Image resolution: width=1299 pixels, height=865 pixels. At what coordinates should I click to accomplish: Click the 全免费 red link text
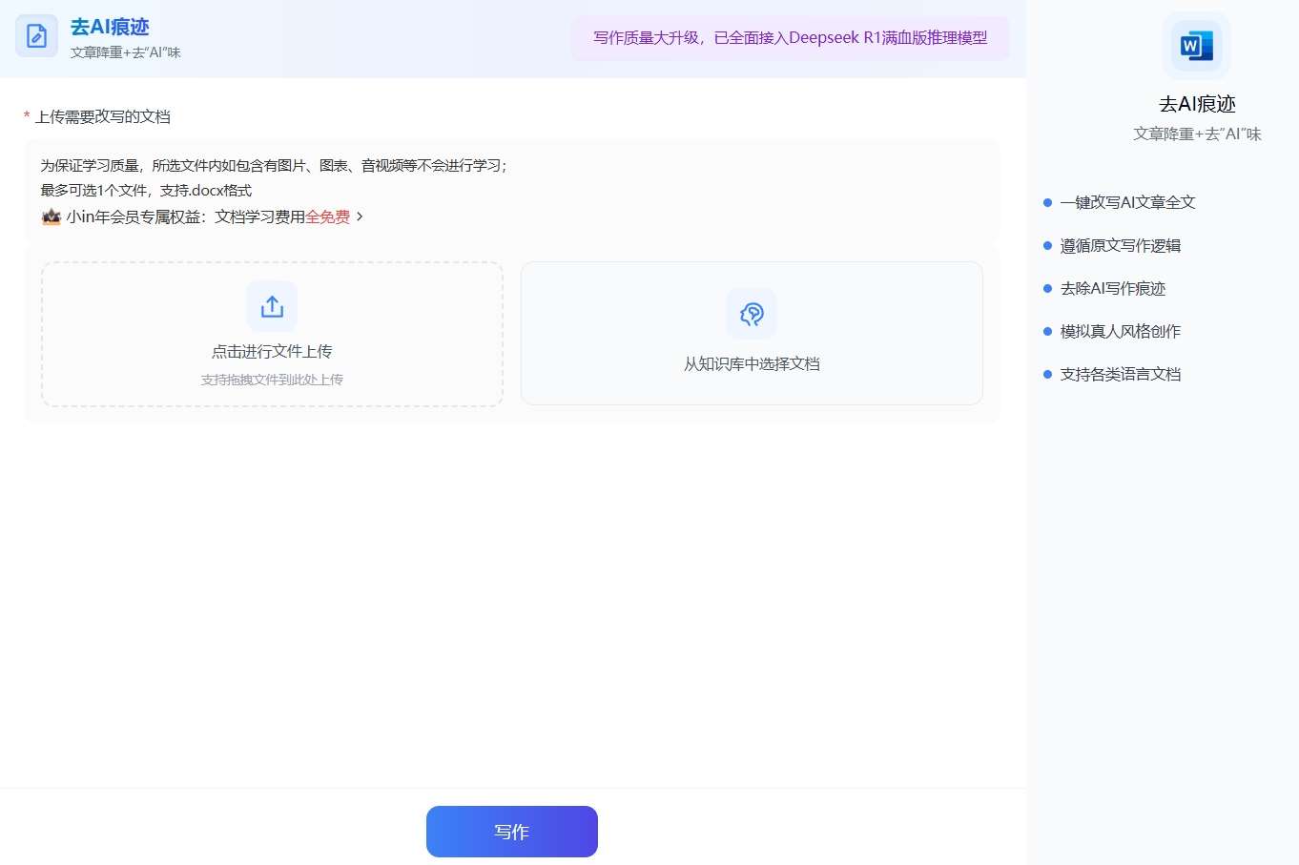coord(327,216)
